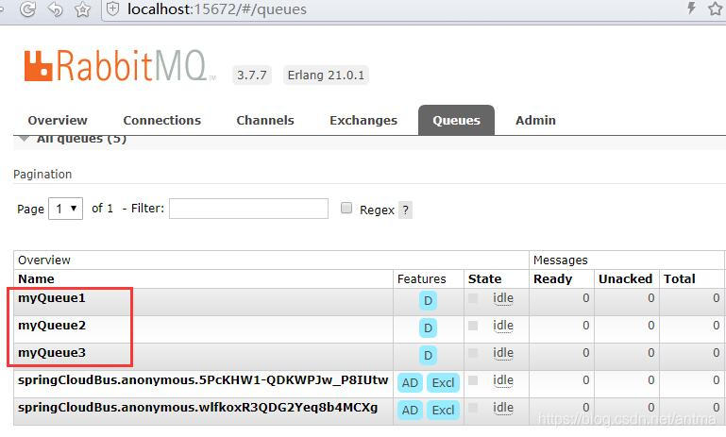Switch to the Exchanges tab

[x=363, y=120]
